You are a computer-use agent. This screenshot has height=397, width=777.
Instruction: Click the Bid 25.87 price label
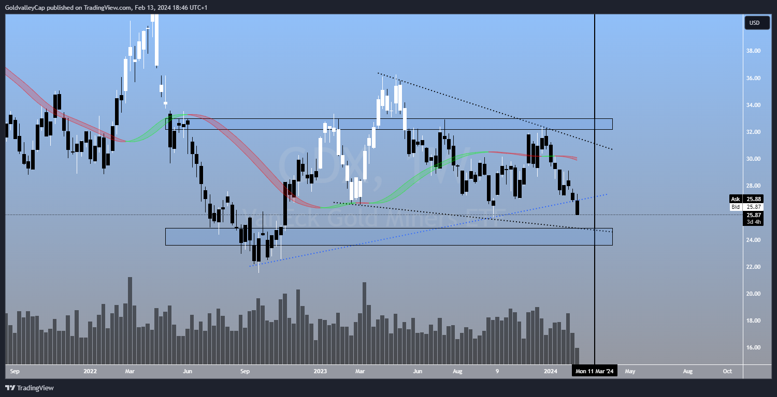[745, 207]
